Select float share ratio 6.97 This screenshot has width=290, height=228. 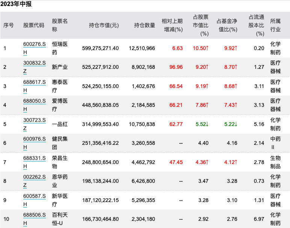click(259, 219)
